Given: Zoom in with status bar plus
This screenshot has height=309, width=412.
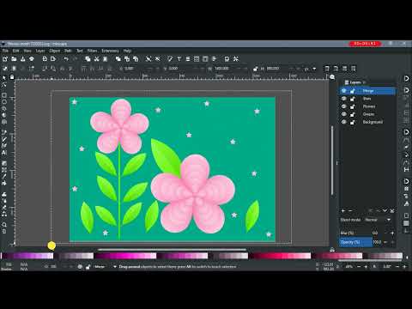Looking at the screenshot, I should tap(366, 267).
